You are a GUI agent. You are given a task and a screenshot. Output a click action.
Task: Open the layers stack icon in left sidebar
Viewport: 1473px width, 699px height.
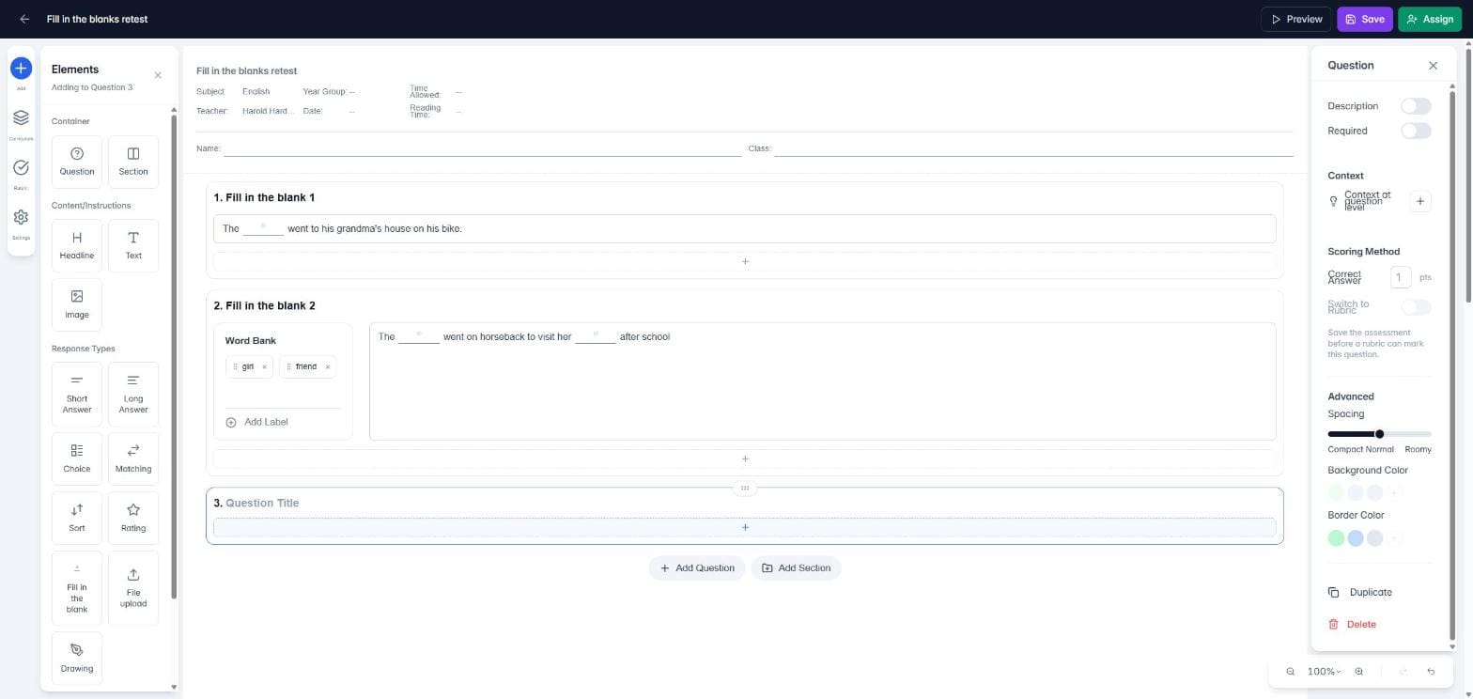(x=21, y=118)
